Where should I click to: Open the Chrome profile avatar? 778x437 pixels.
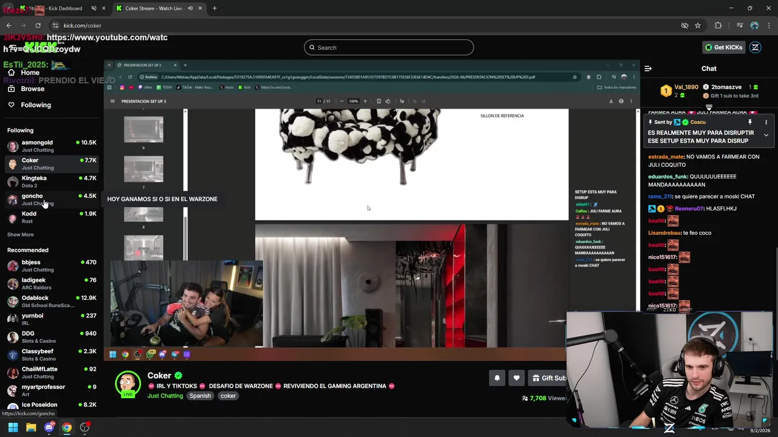(x=754, y=25)
